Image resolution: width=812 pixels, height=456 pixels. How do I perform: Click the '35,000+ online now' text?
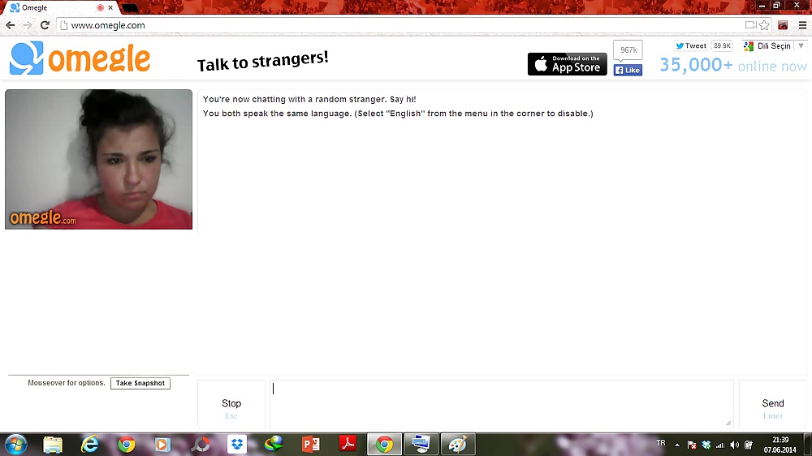[732, 65]
